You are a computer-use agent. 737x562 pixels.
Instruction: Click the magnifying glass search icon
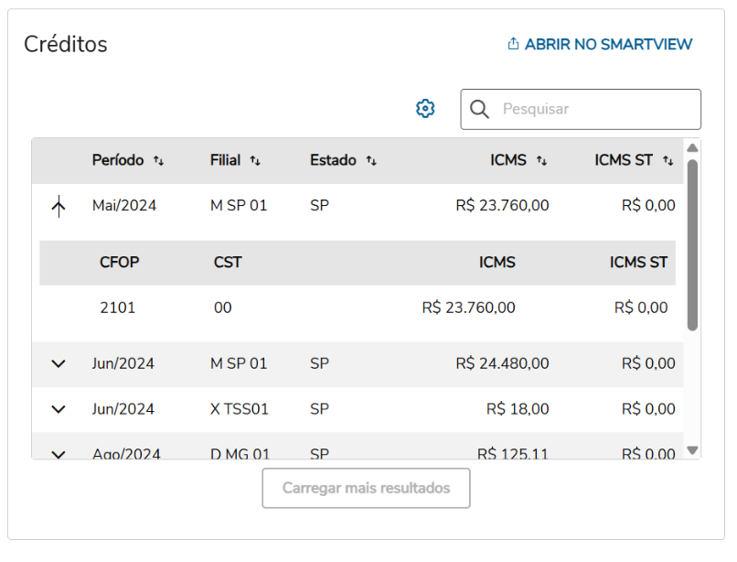point(480,109)
